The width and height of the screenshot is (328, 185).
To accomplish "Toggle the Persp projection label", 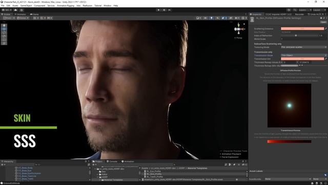I will [x=238, y=38].
